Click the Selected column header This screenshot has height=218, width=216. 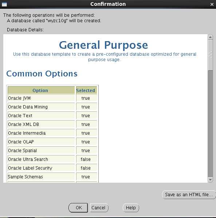coord(86,90)
